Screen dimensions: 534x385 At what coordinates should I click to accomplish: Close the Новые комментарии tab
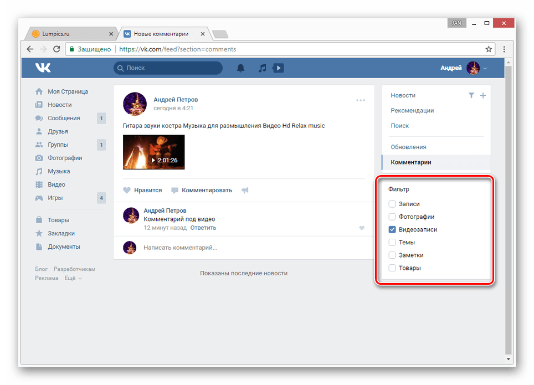(x=203, y=34)
